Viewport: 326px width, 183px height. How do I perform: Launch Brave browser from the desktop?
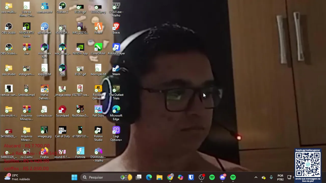[x=116, y=28]
